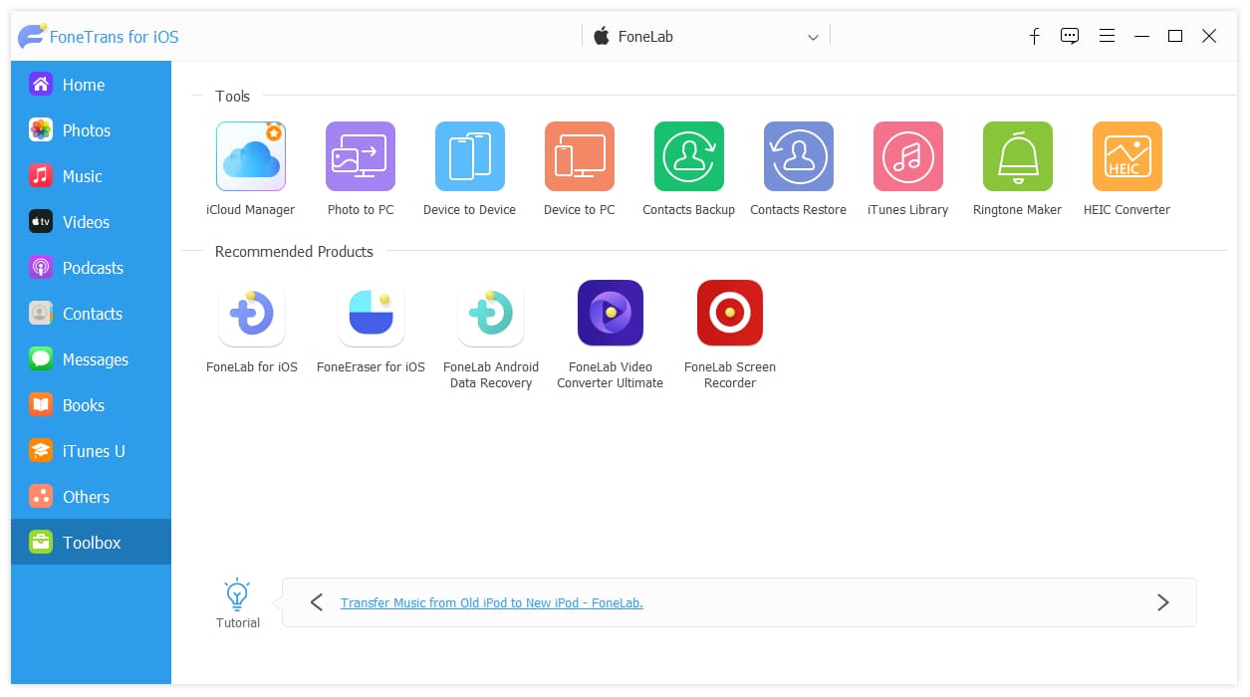The width and height of the screenshot is (1250, 697).
Task: Open FoneLab for iOS product
Action: coord(252,313)
